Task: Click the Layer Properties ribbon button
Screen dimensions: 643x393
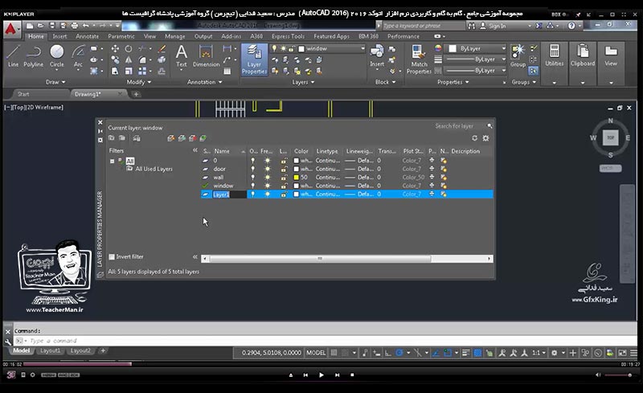Action: click(x=254, y=60)
